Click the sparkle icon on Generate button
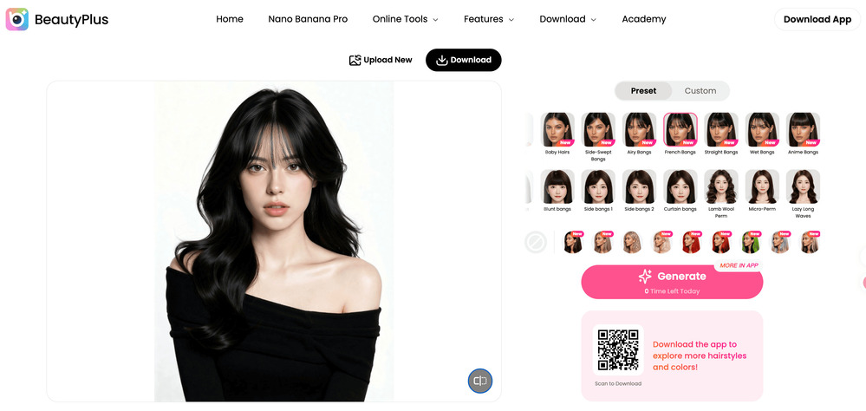 point(645,277)
